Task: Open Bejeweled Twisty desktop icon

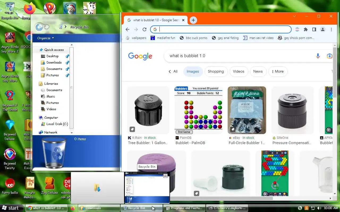Action: (10, 159)
